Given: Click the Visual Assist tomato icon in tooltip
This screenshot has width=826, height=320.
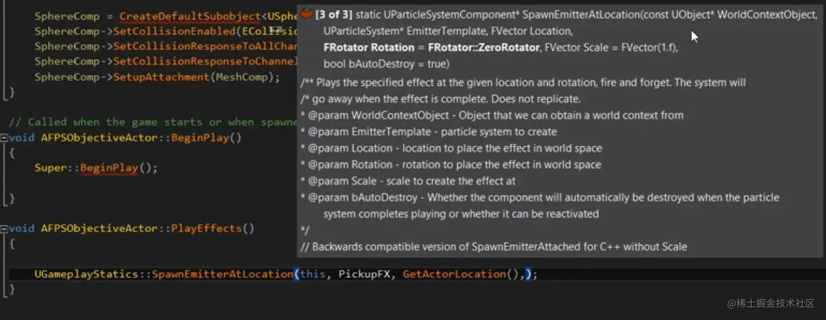Looking at the screenshot, I should (307, 14).
